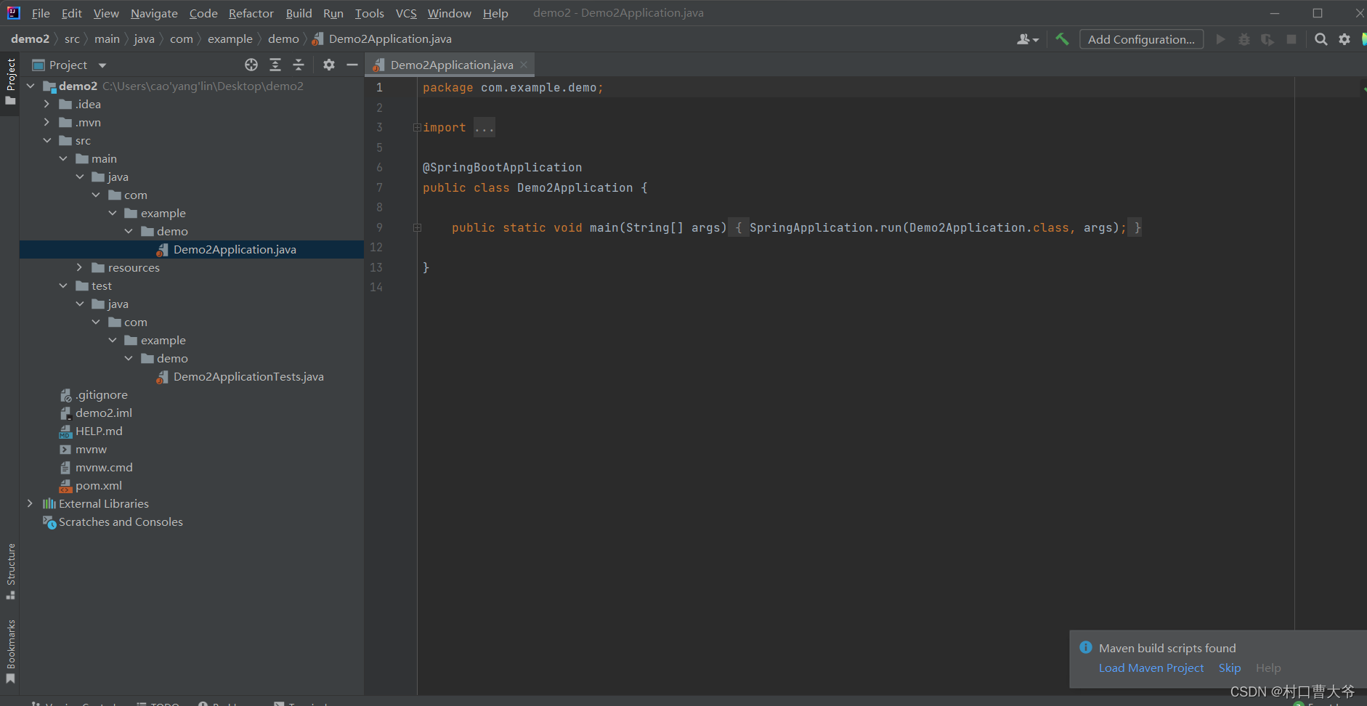1367x706 pixels.
Task: Collapse the src folder in Project tree
Action: click(x=47, y=140)
